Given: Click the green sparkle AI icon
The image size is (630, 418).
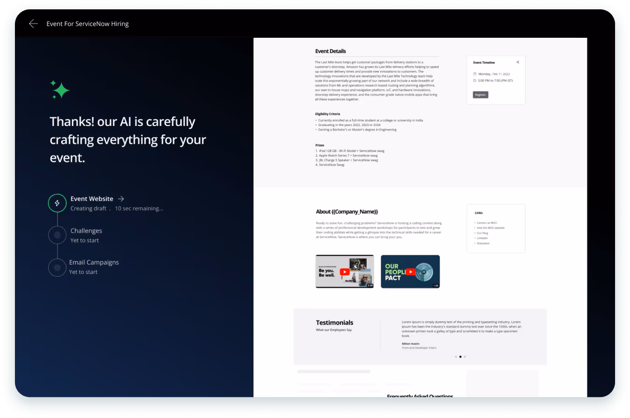Looking at the screenshot, I should (x=60, y=90).
